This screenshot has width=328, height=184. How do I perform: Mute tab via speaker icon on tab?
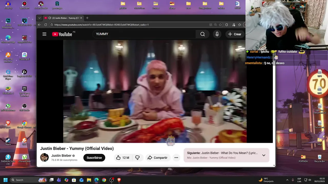(x=49, y=18)
